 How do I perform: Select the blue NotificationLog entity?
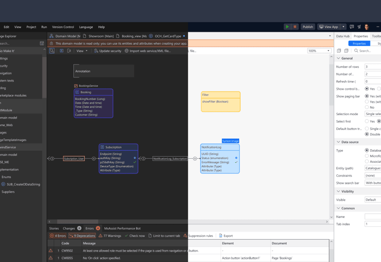(x=220, y=158)
